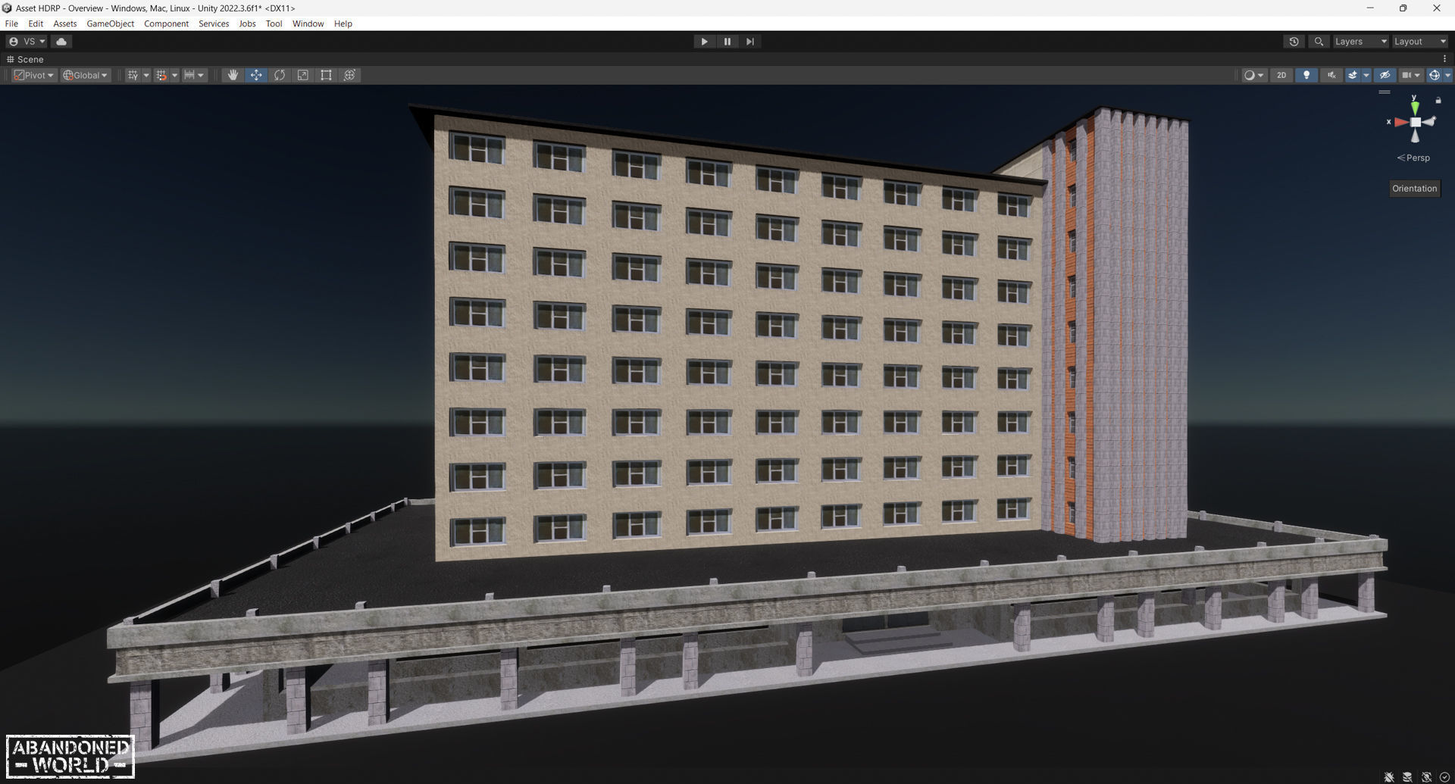Screen dimensions: 1455x784
Task: Open the Tool menu
Action: coord(274,23)
